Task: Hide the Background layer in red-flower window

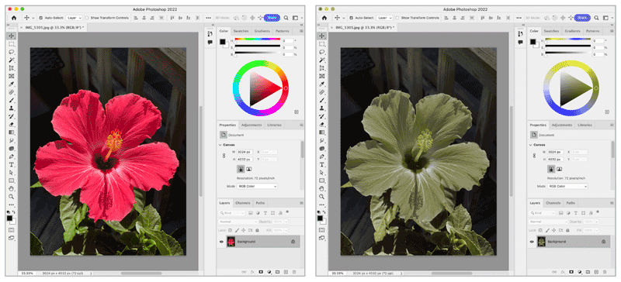Action: [x=221, y=242]
